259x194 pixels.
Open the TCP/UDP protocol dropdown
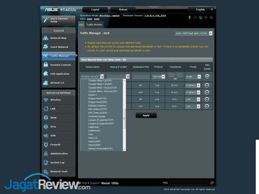tap(159, 77)
